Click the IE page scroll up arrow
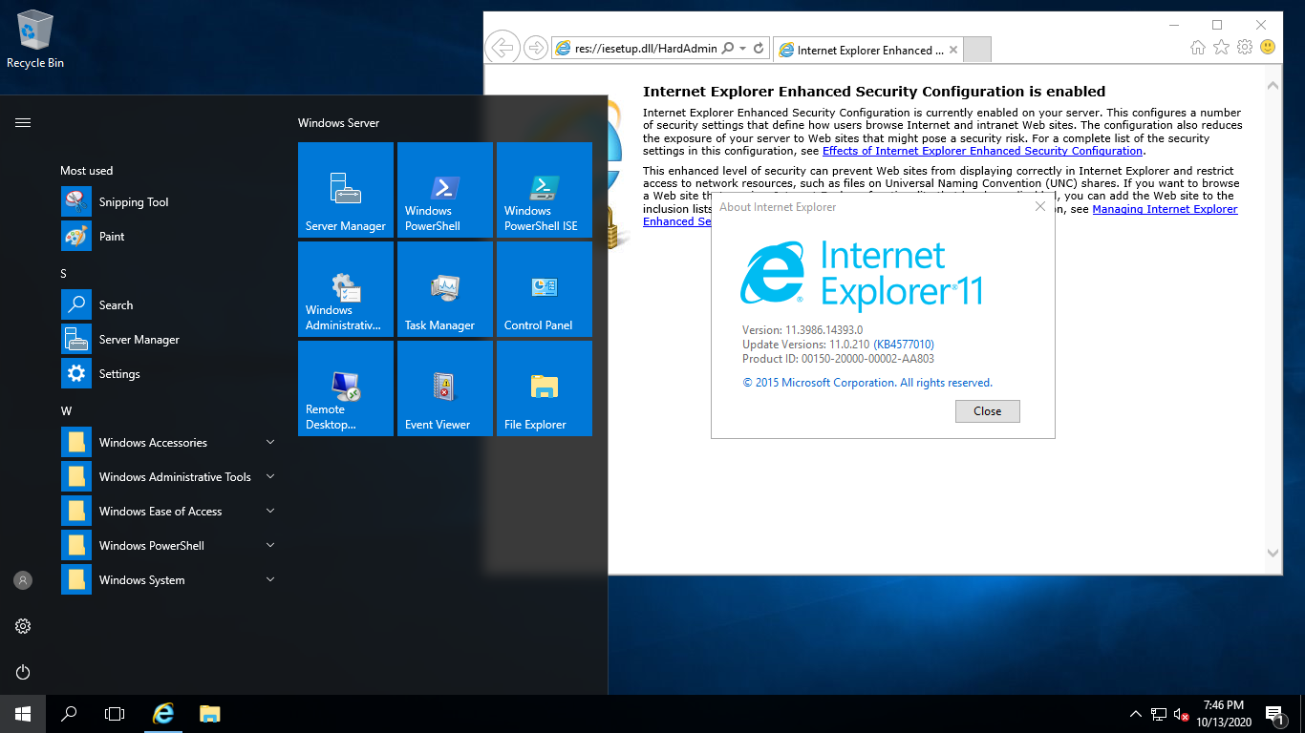The width and height of the screenshot is (1305, 733). (1273, 84)
